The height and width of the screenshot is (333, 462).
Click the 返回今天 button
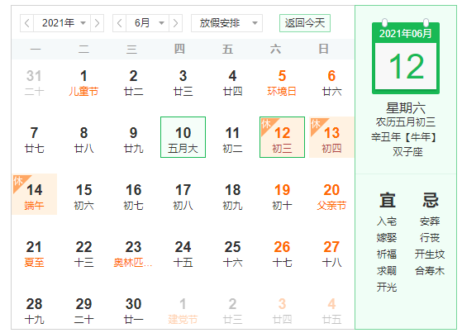pyautogui.click(x=305, y=23)
